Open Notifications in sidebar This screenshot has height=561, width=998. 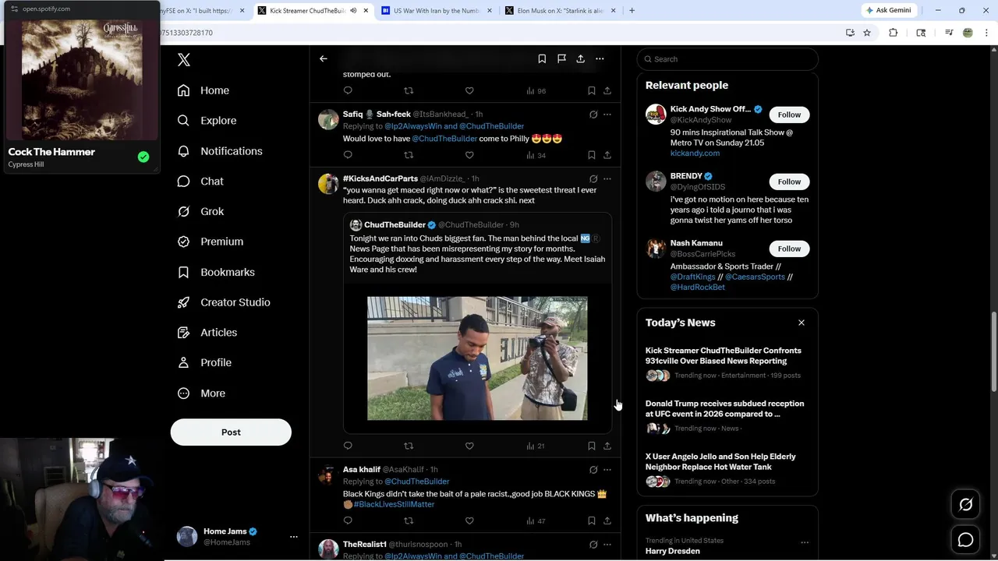click(220, 151)
